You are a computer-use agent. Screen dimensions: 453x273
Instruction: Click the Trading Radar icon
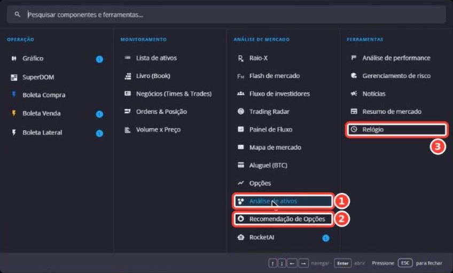pos(240,111)
